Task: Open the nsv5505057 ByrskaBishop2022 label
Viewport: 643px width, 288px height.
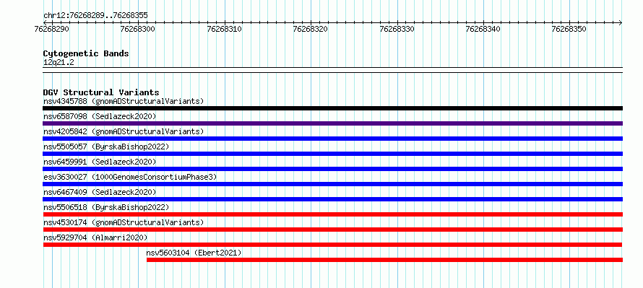Action: point(105,147)
